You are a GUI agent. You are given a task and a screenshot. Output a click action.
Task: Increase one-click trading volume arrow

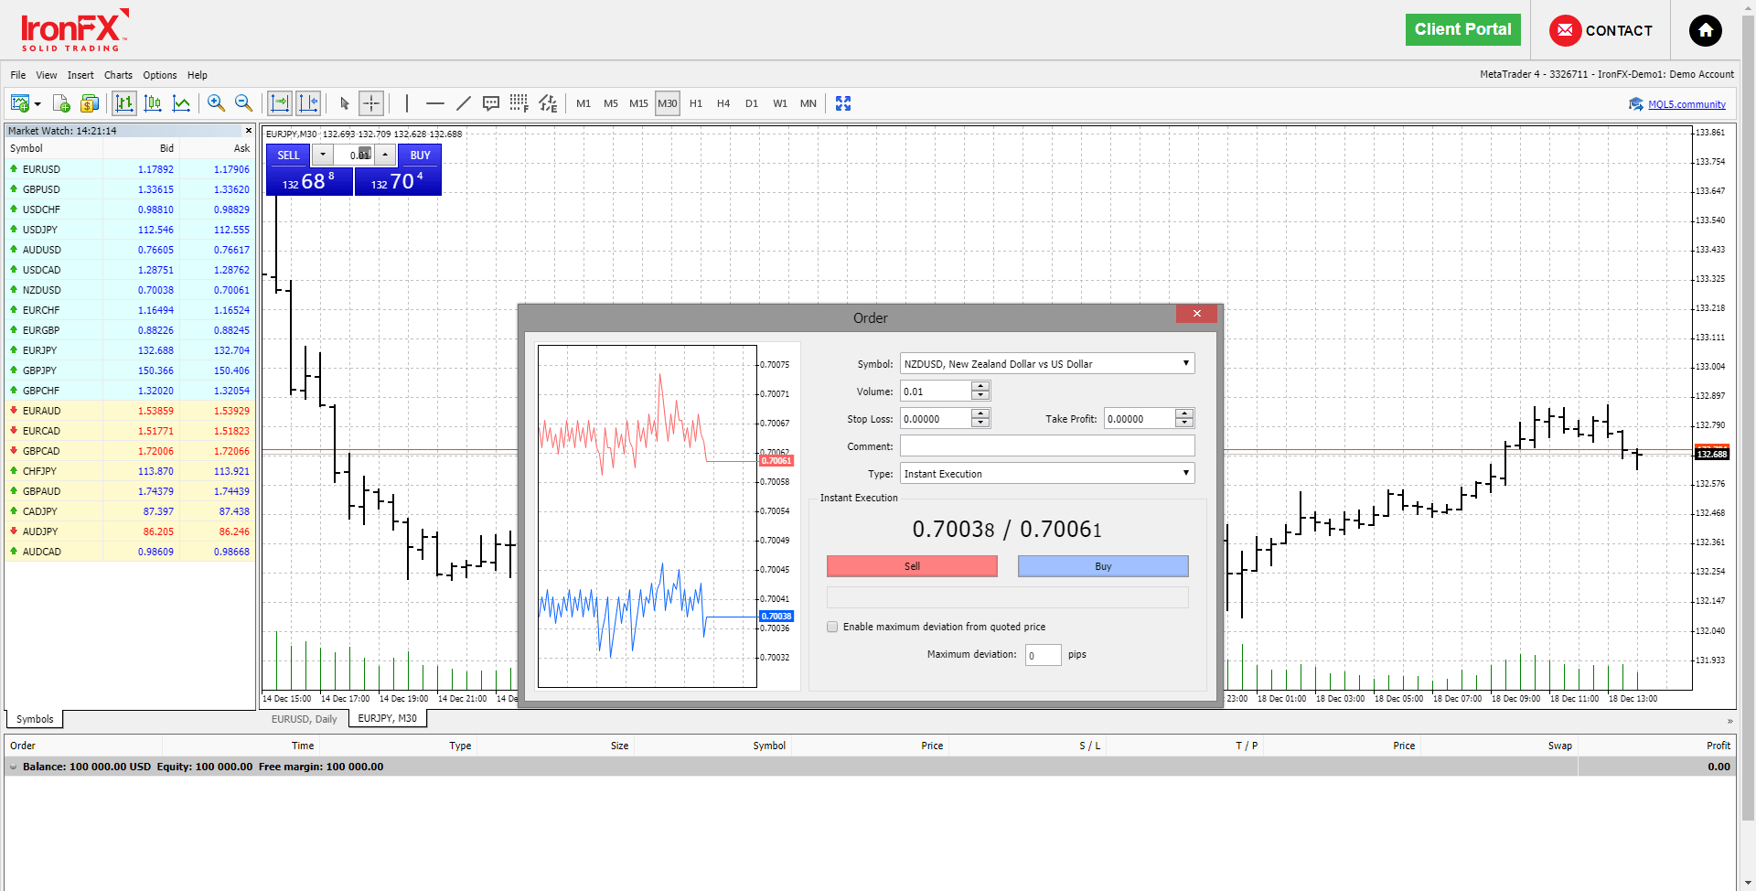[x=385, y=155]
